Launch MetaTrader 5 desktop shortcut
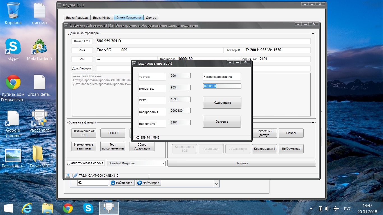 pos(39,49)
